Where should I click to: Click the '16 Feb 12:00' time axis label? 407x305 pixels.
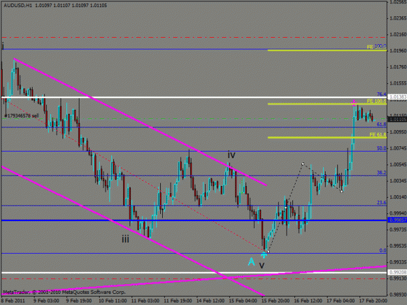(x=308, y=300)
